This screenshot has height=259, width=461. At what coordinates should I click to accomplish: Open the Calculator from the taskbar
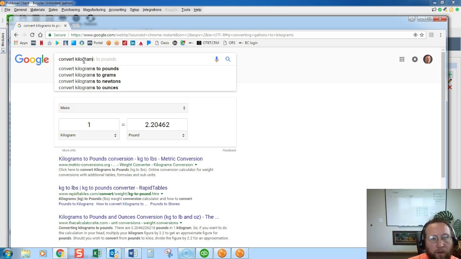tap(150, 253)
